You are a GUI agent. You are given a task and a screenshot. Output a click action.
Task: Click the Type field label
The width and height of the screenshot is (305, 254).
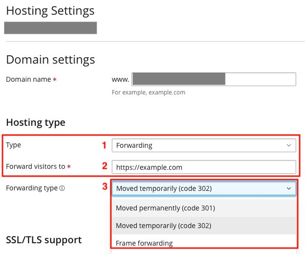coord(13,145)
